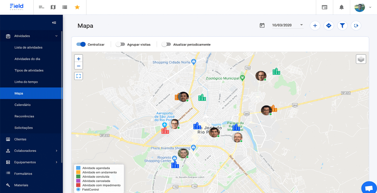The image size is (377, 193).
Task: Click the filter funnel icon
Action: coord(342,25)
